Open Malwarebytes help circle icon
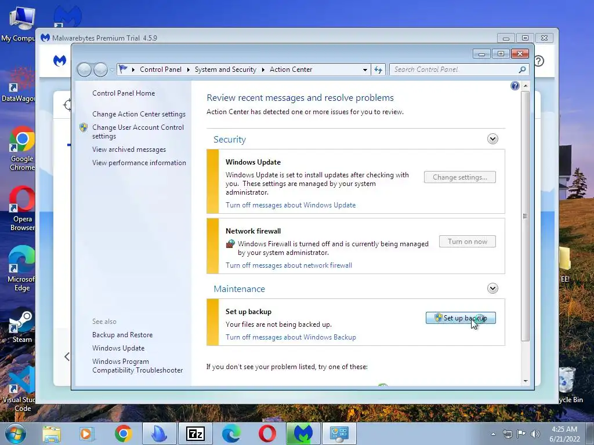 pos(539,61)
